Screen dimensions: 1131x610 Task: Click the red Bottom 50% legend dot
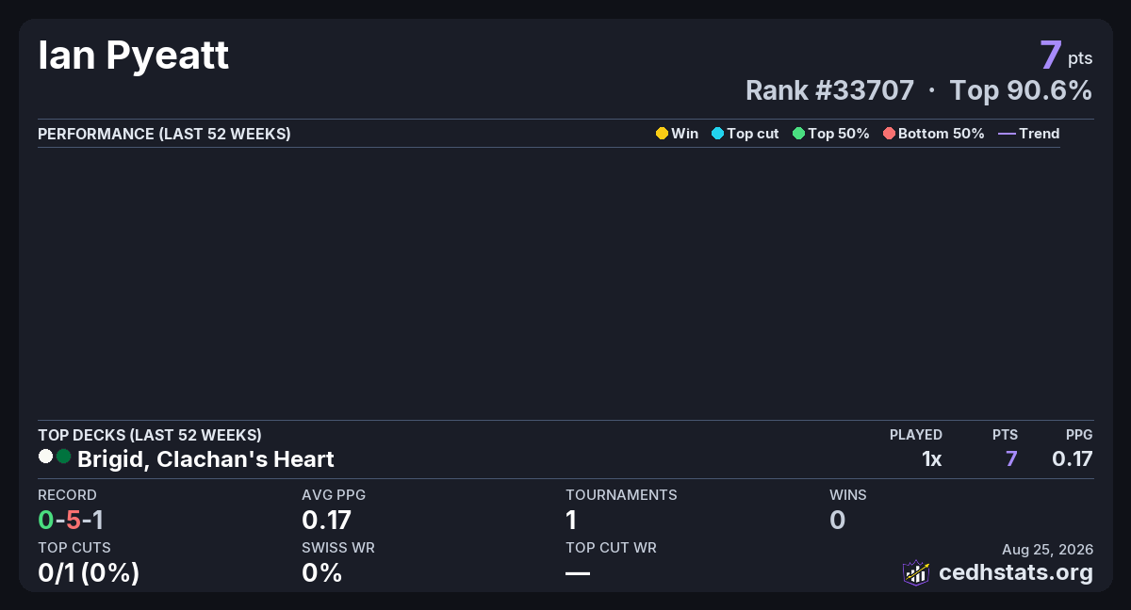889,134
